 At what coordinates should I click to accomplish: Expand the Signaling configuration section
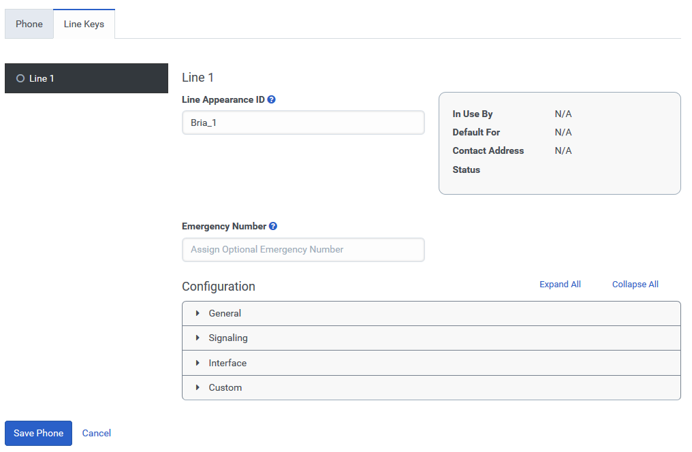(431, 338)
